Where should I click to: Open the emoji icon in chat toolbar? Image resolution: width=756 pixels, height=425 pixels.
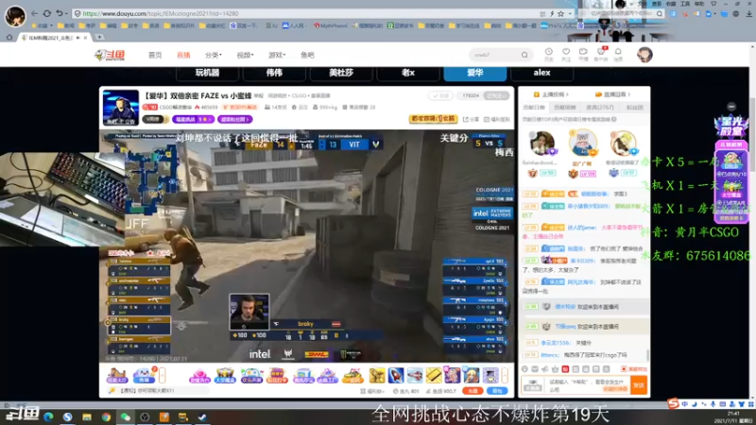(x=525, y=369)
